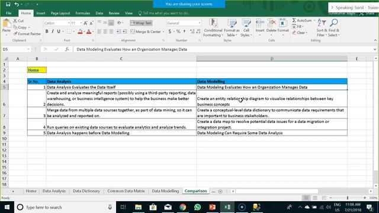This screenshot has height=213, width=379.
Task: Toggle Align Right
Action: 111,31
